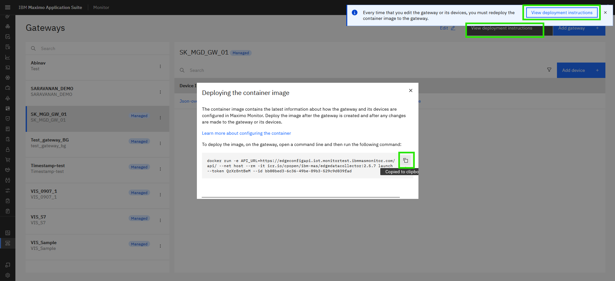Open overflow menu for SK_MGD_GW_01 gateway
Image resolution: width=615 pixels, height=281 pixels.
pyautogui.click(x=160, y=118)
